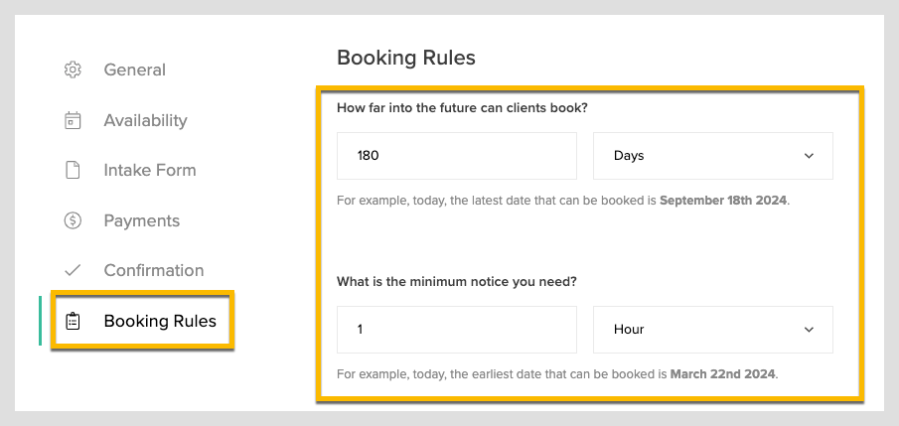
Task: Open the Payments label in sidebar
Action: 141,220
